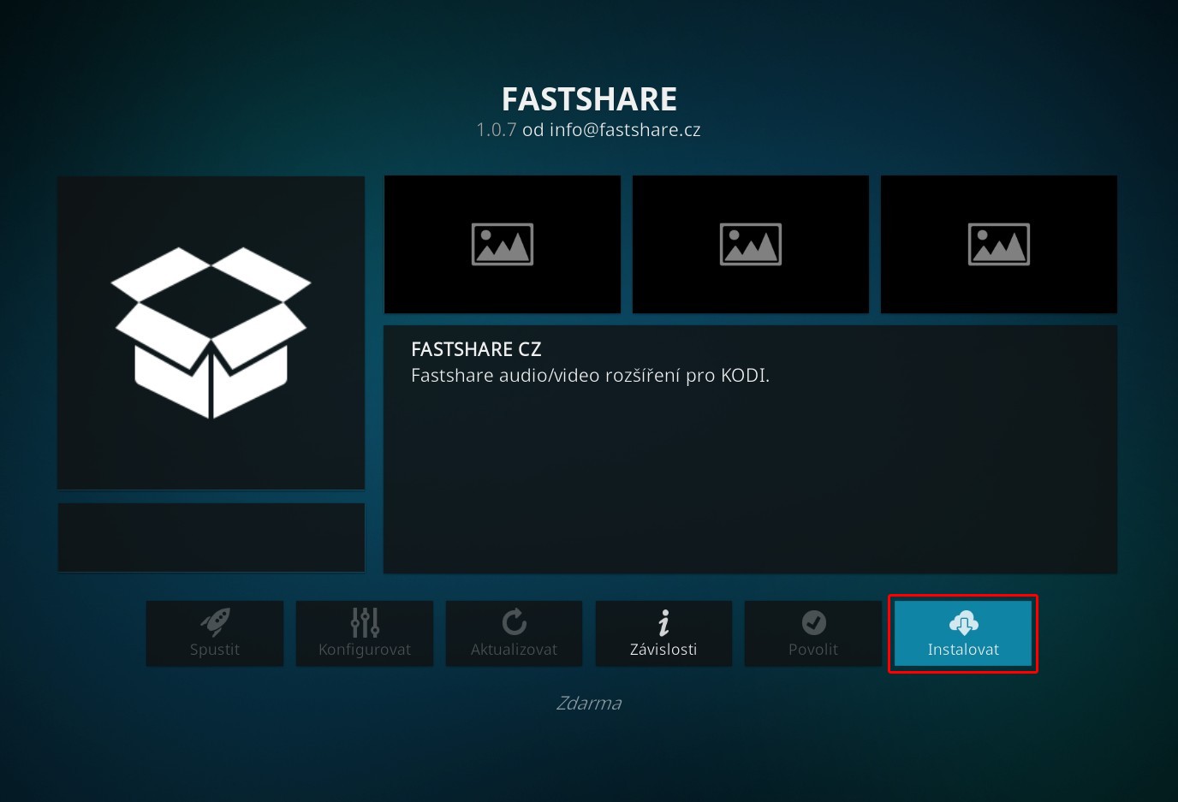Click the FASTSHARE title heading

point(589,99)
